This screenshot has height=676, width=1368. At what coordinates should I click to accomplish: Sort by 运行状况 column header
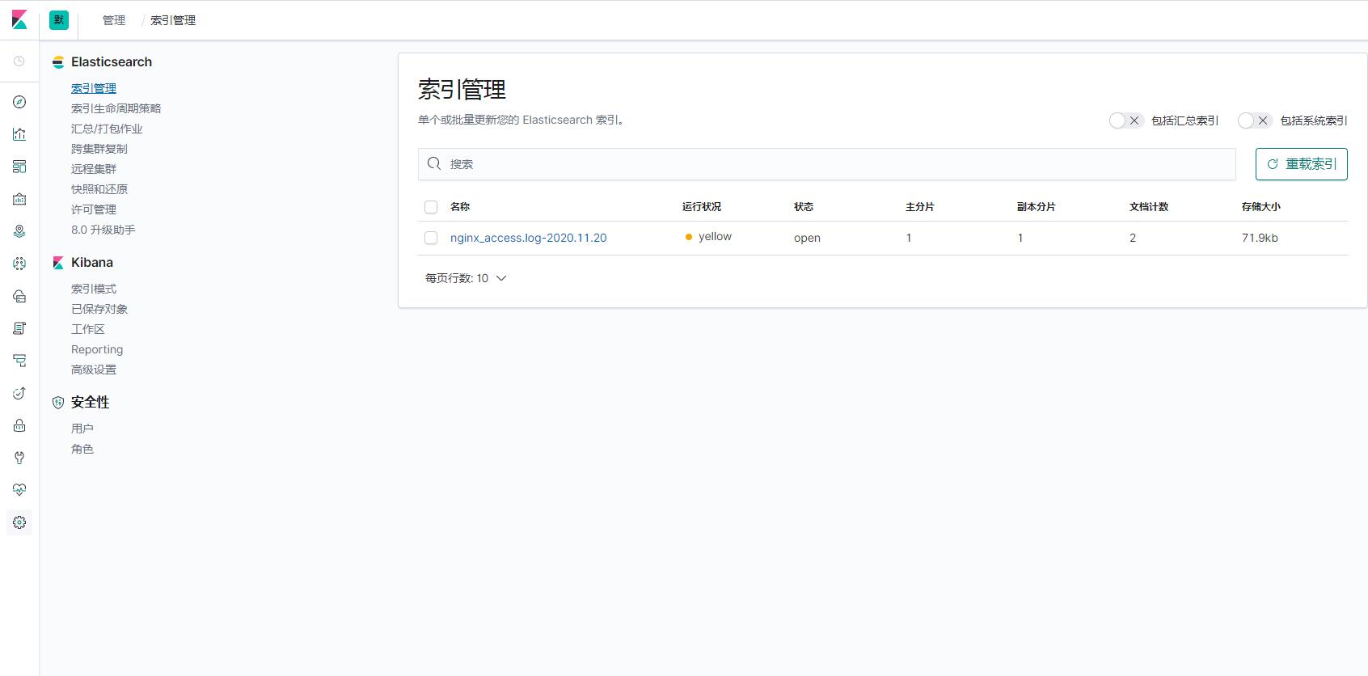702,207
